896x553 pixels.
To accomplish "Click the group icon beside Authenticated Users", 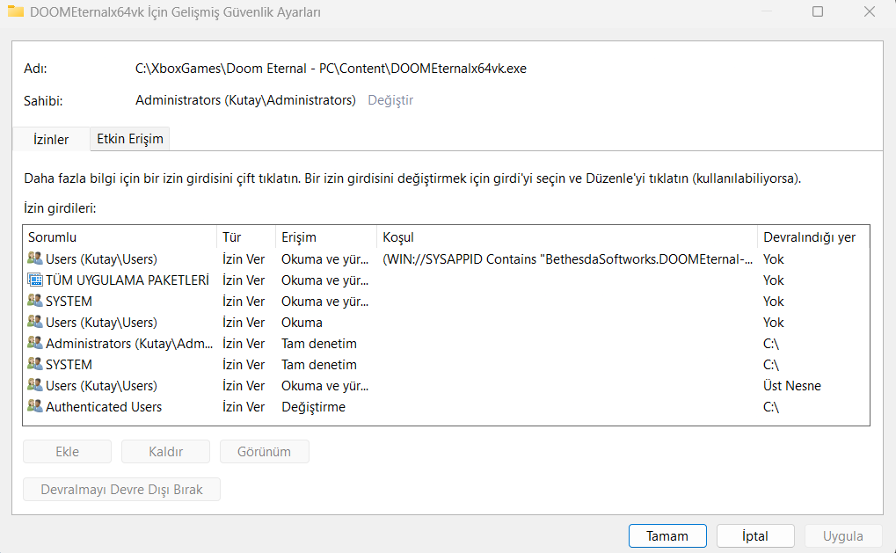I will [x=35, y=406].
